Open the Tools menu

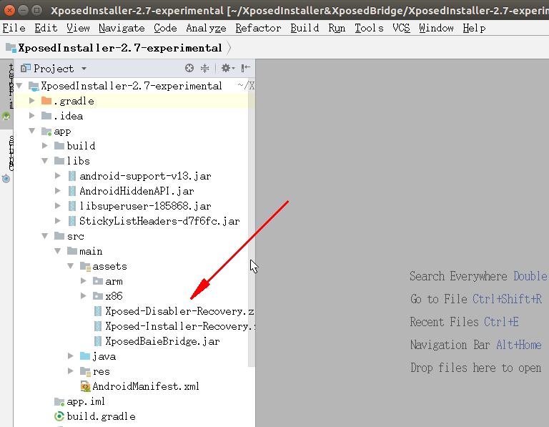[x=369, y=28]
